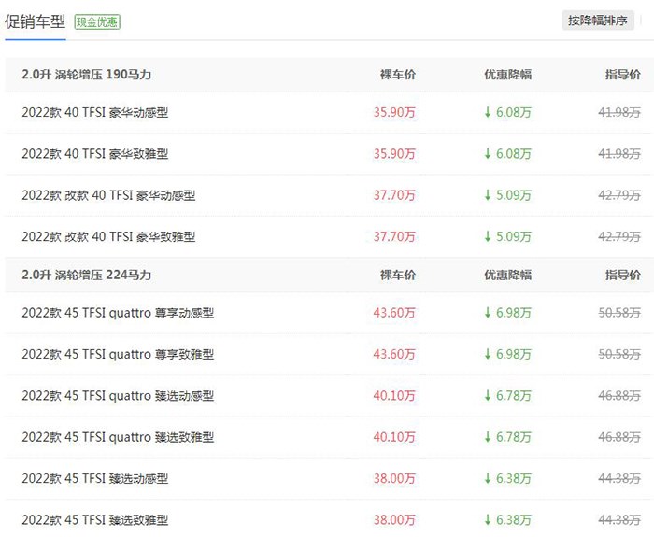Click 裸车价 header in 224马力 section
Image resolution: width=654 pixels, height=537 pixels.
point(398,276)
